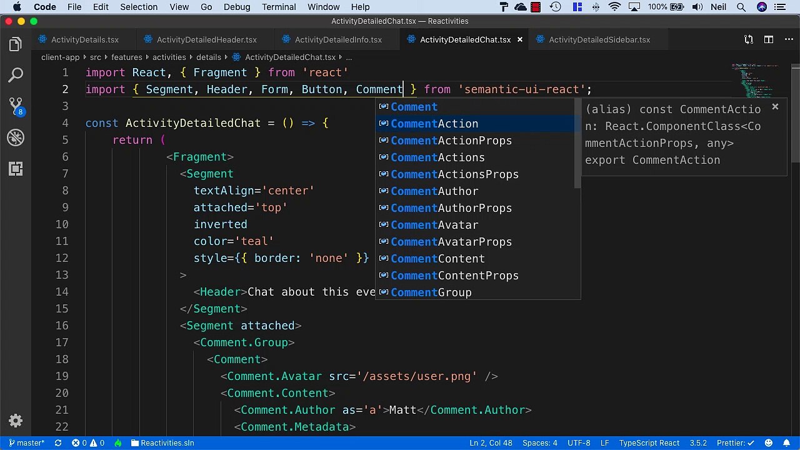Select CommentContent suggestion
The width and height of the screenshot is (800, 450).
pos(475,259)
